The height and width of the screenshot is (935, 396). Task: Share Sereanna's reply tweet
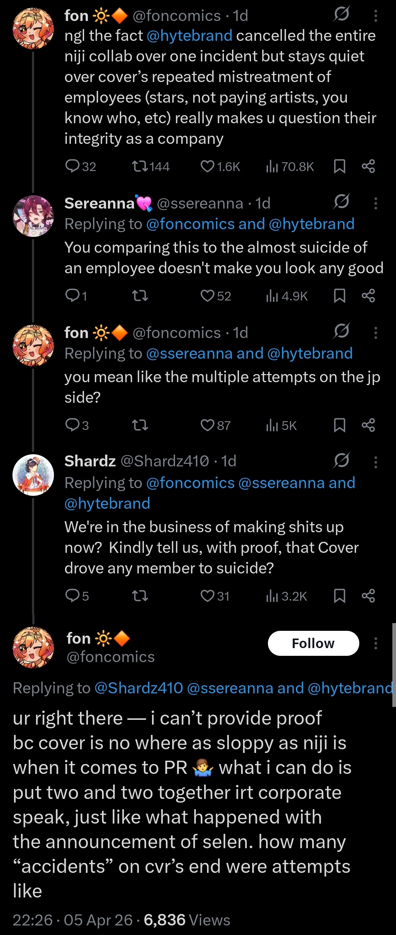[x=368, y=296]
